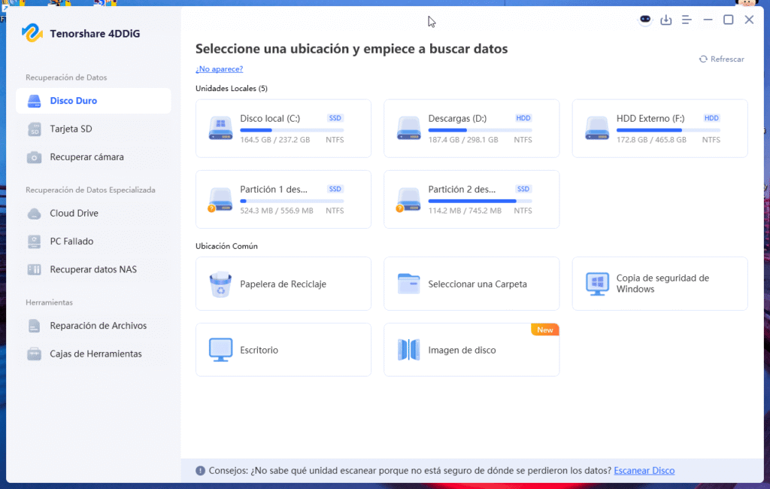Screen dimensions: 770x489
Task: Click the Partición 1 drive icon
Action: pos(220,199)
